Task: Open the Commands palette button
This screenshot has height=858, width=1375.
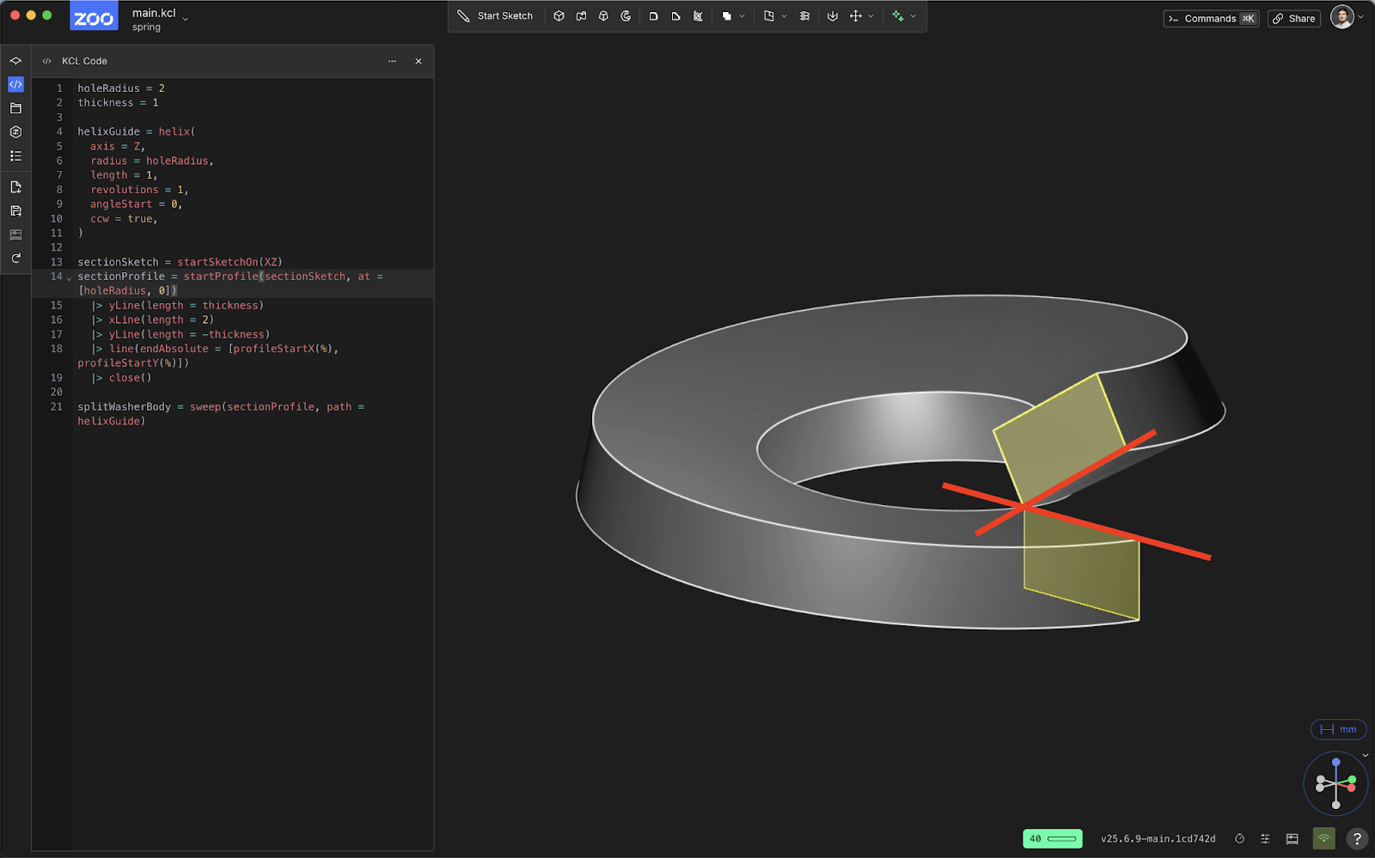Action: click(x=1211, y=18)
